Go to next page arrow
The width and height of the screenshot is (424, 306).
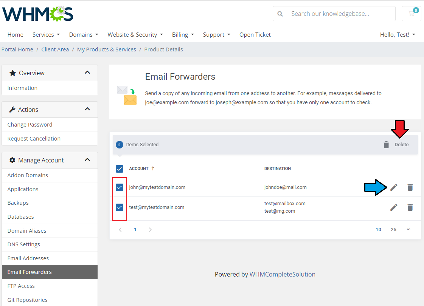[x=150, y=230]
